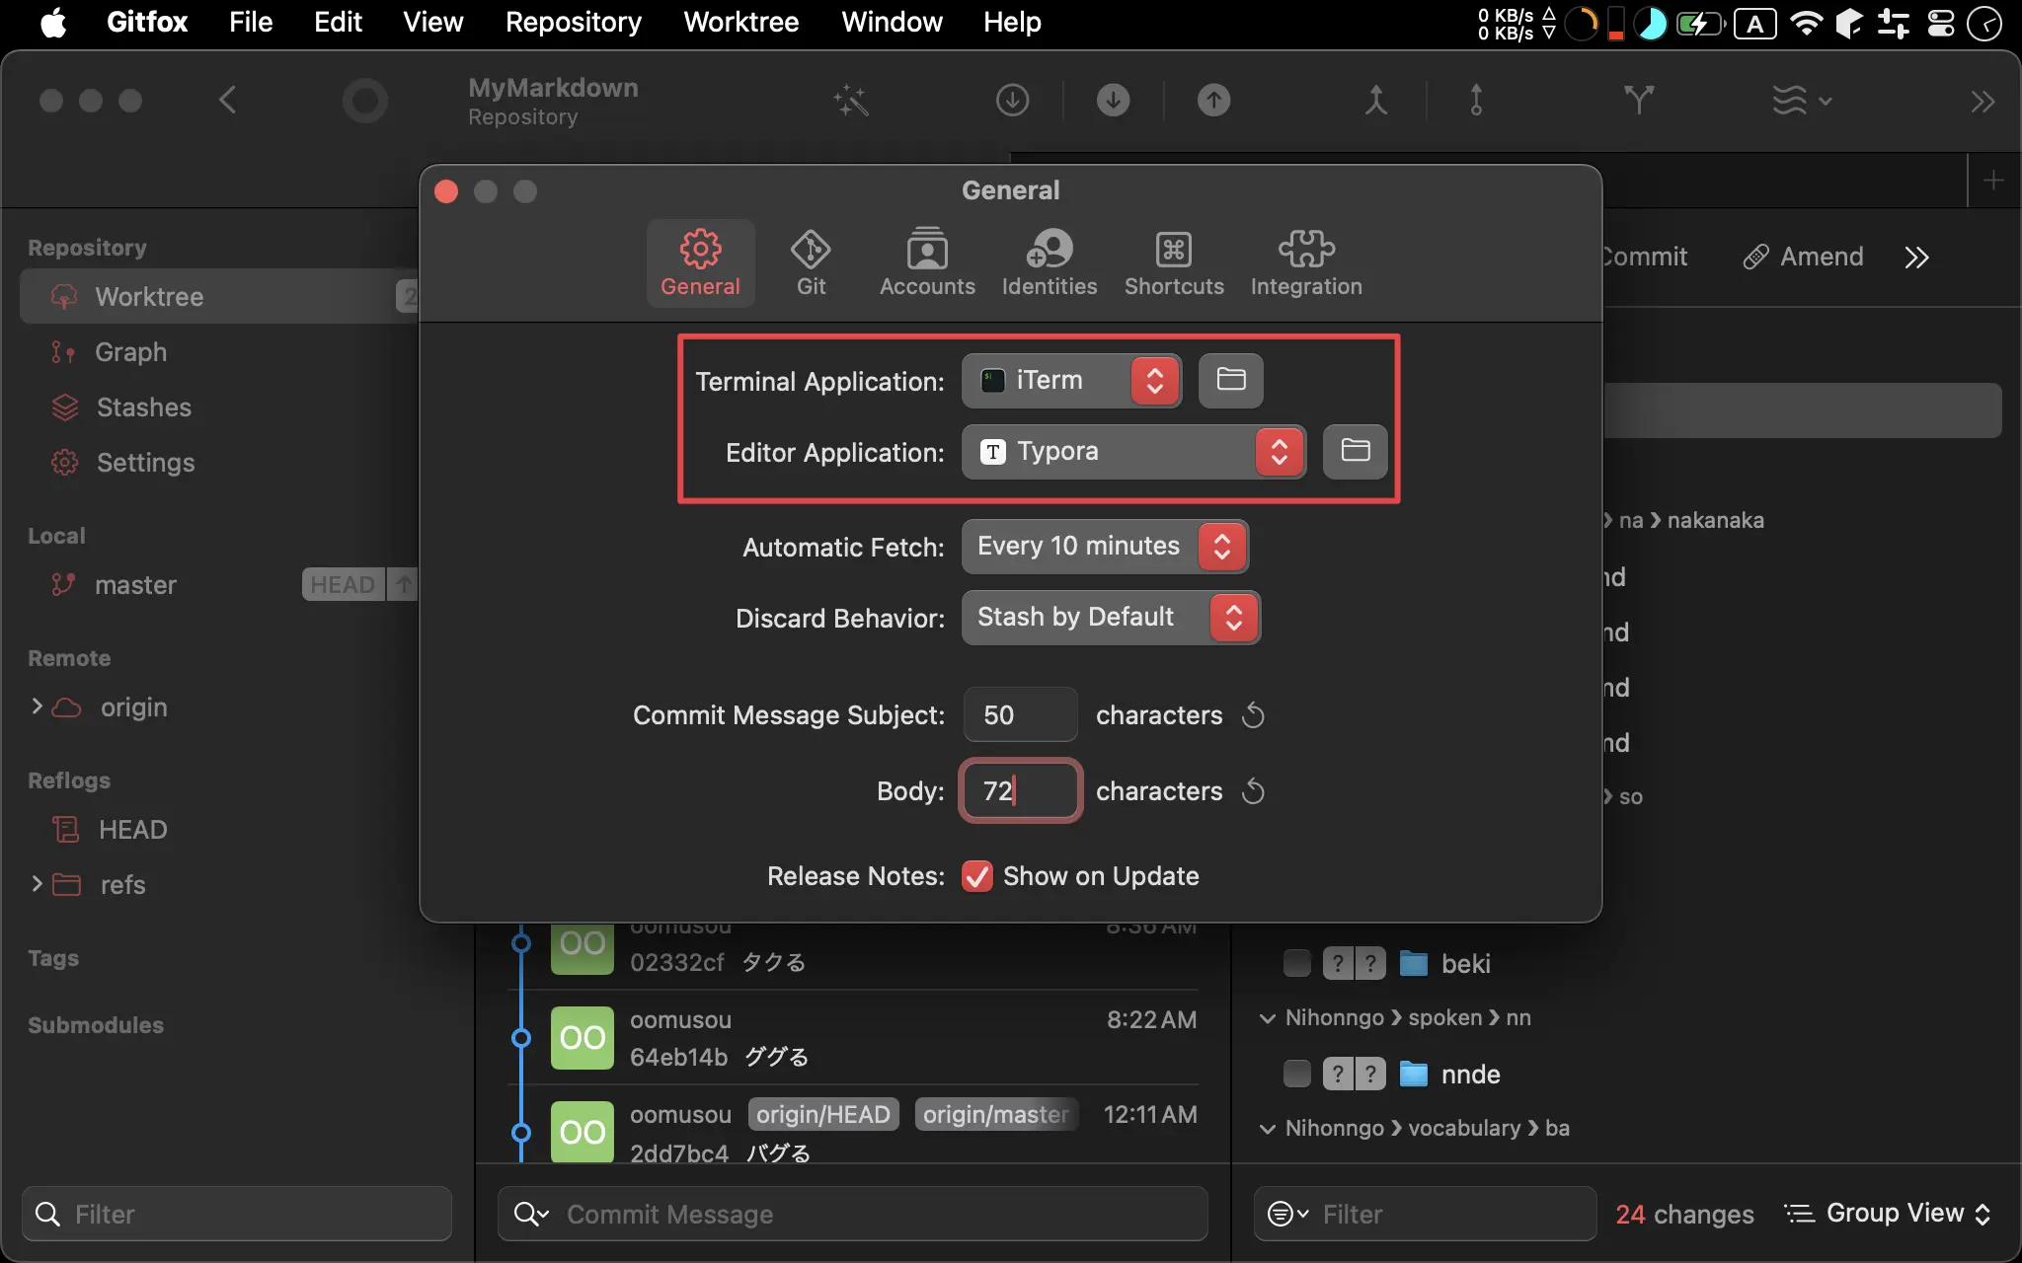The height and width of the screenshot is (1263, 2022).
Task: Change Automatic Fetch interval dropdown
Action: coord(1105,546)
